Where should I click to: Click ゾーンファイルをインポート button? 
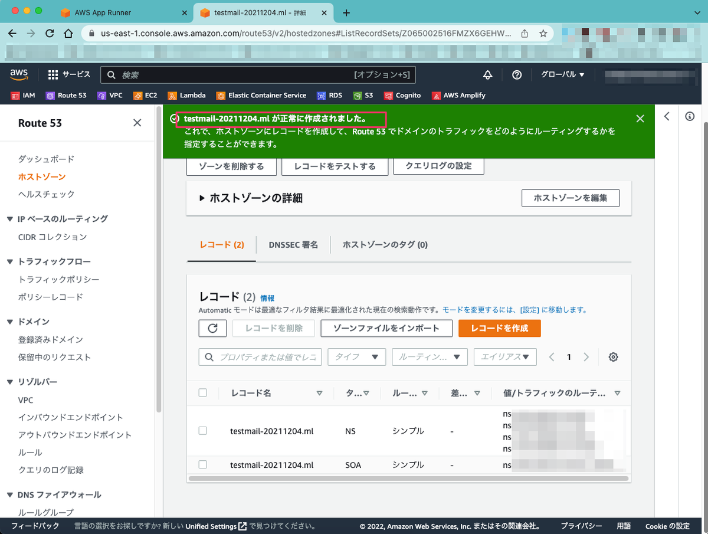386,328
